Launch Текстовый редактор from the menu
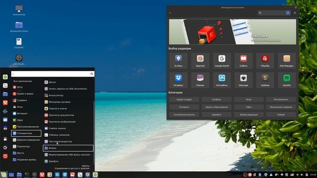Screen dimensions: 317x178 [x=68, y=141]
